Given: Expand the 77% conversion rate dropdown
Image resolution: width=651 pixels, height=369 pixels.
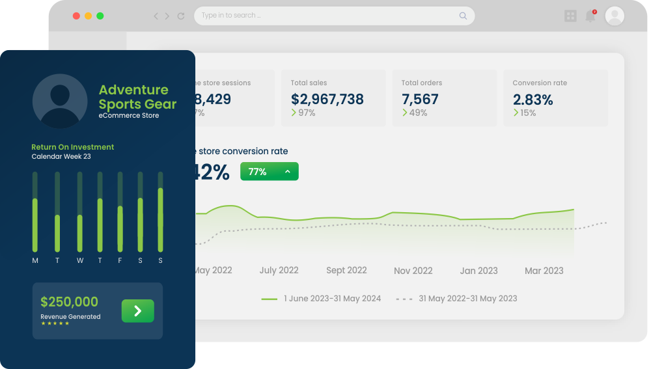Looking at the screenshot, I should pos(269,172).
